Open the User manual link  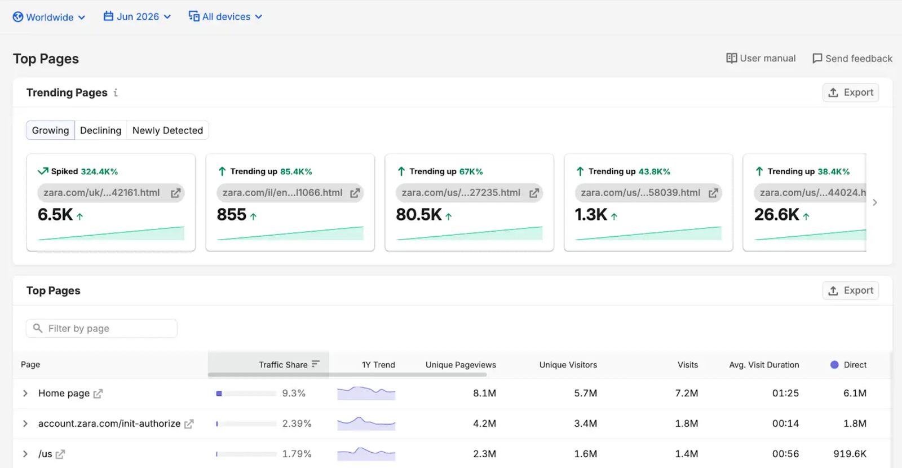tap(760, 58)
